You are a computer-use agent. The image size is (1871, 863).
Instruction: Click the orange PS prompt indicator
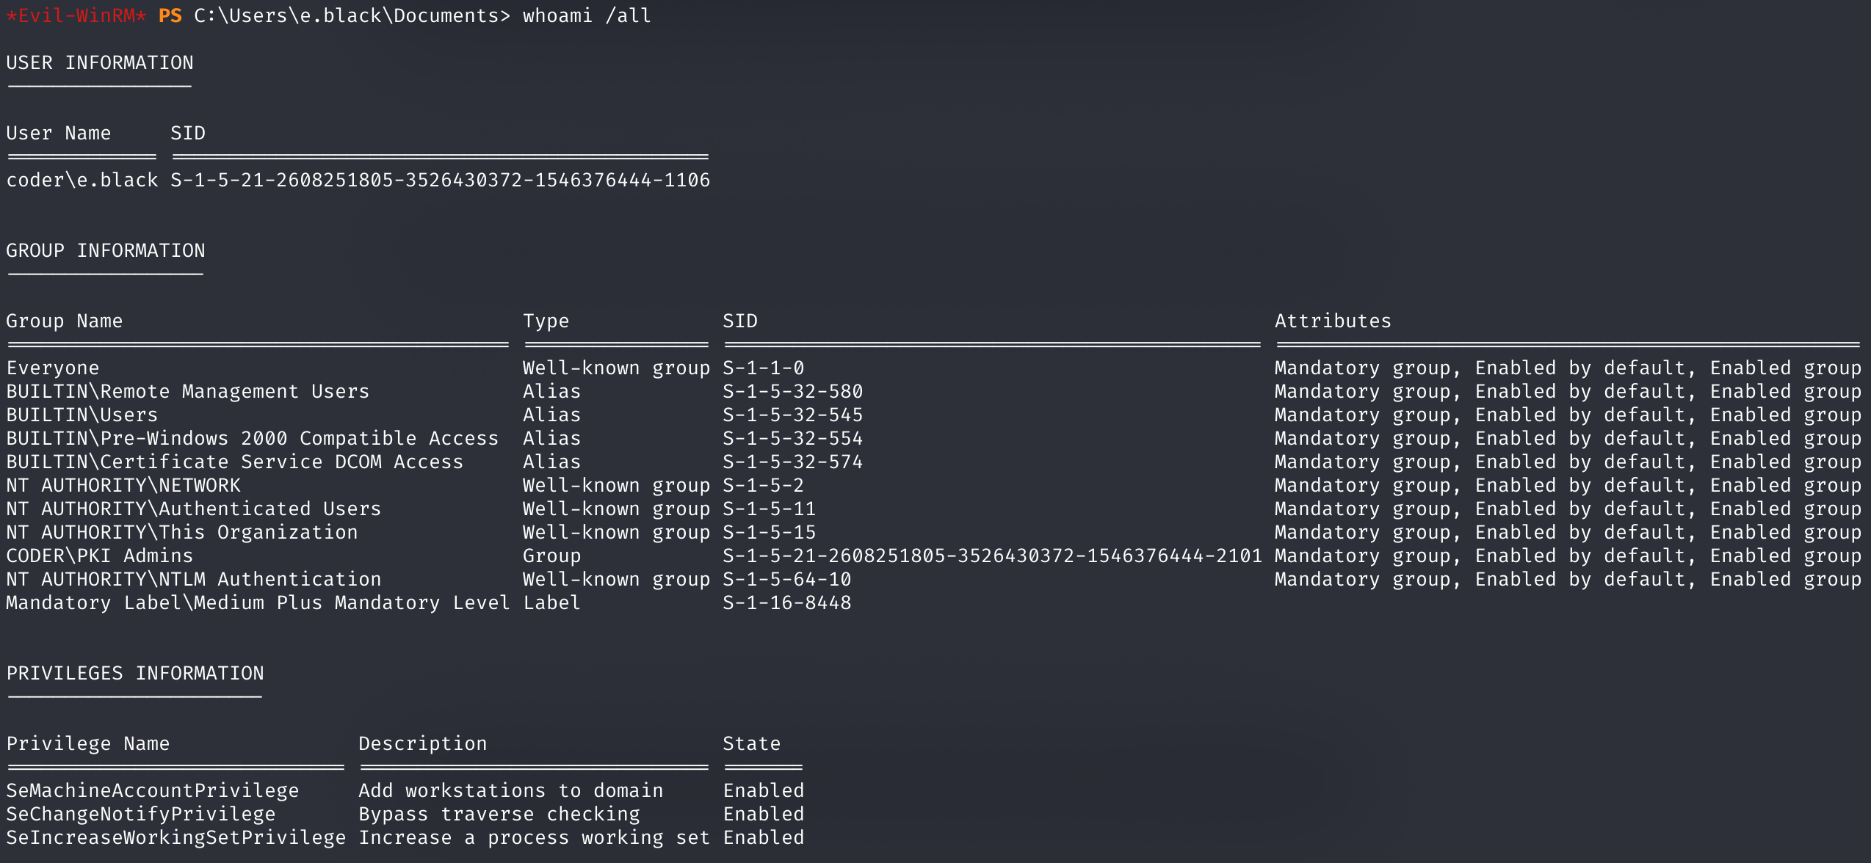pos(170,15)
